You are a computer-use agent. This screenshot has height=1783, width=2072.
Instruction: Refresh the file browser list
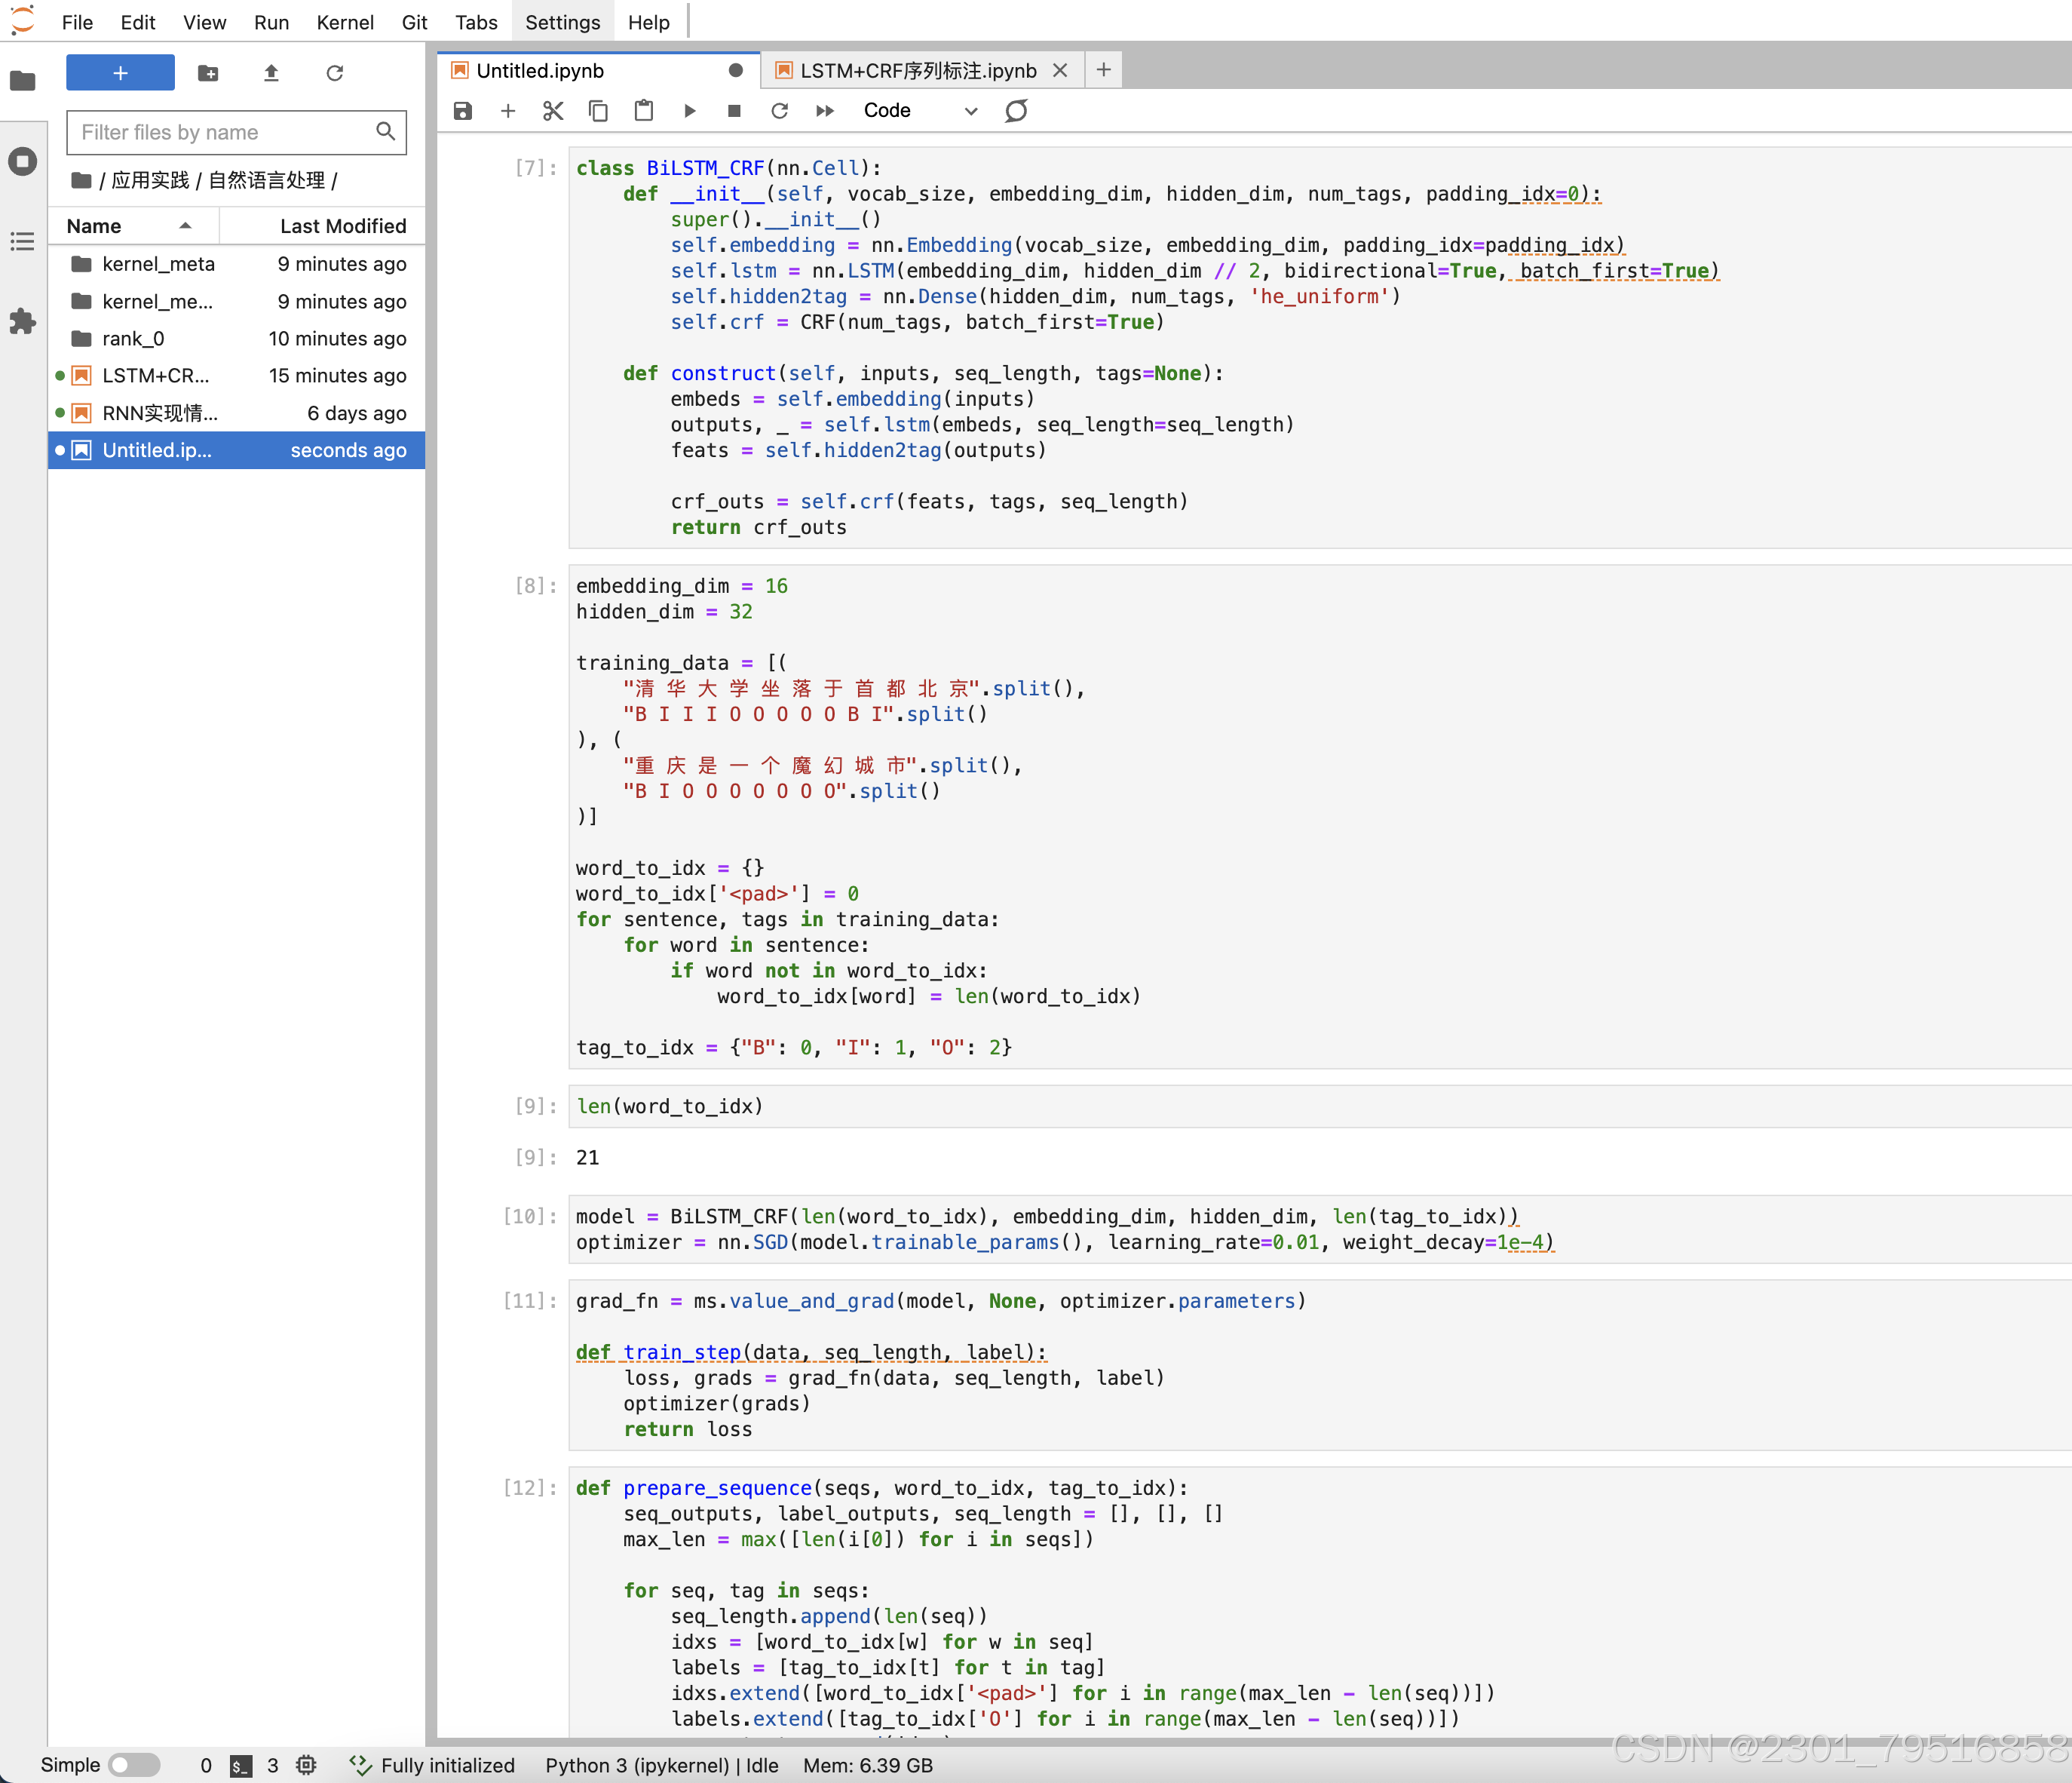pos(334,73)
